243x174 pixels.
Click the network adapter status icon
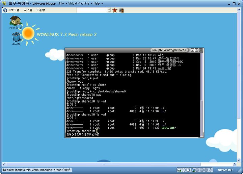tap(193, 170)
